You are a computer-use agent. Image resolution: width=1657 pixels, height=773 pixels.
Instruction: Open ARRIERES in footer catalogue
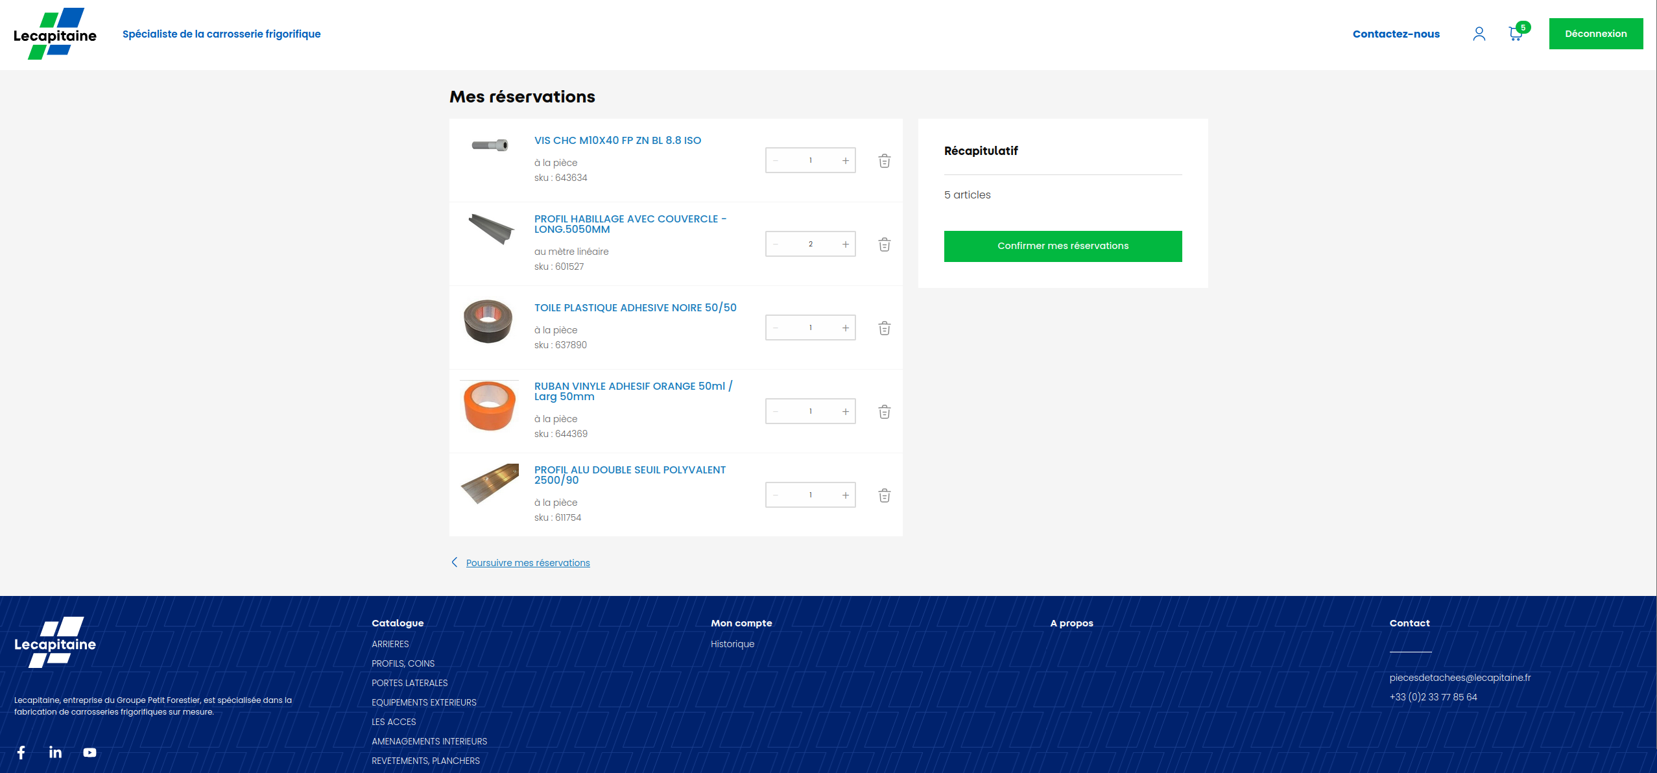coord(390,644)
